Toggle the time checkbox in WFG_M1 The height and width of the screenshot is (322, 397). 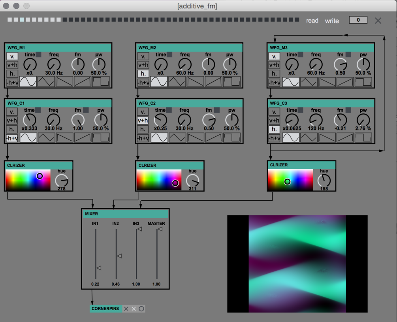[x=39, y=55]
